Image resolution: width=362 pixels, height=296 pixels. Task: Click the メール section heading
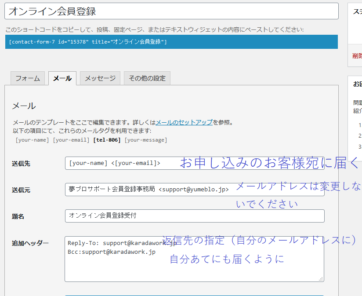click(x=24, y=106)
